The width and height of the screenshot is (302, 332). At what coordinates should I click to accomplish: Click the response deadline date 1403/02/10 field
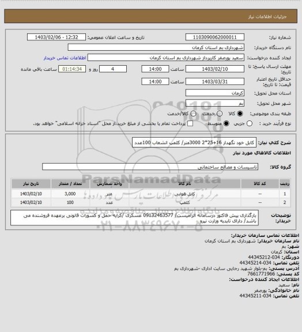click(x=215, y=69)
